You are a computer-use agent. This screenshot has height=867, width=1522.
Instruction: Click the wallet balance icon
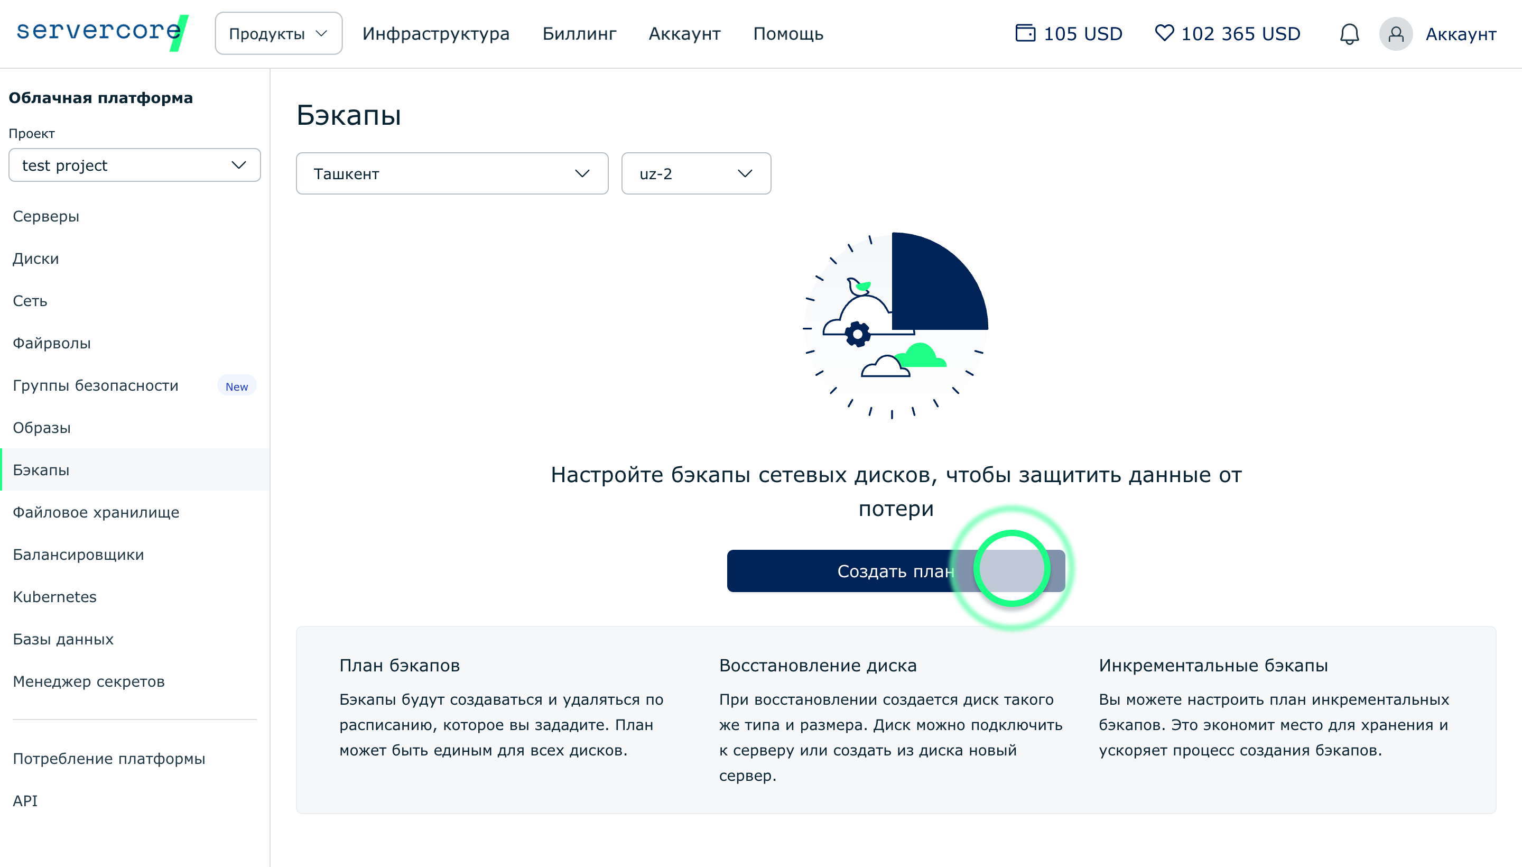click(1024, 33)
